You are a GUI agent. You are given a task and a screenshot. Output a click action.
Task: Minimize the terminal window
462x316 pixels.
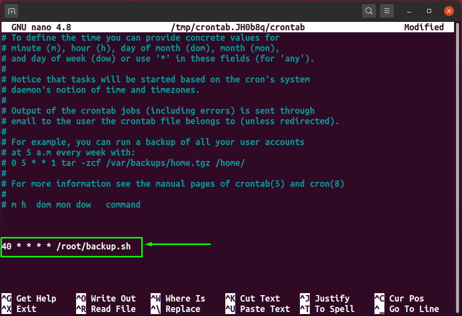409,11
